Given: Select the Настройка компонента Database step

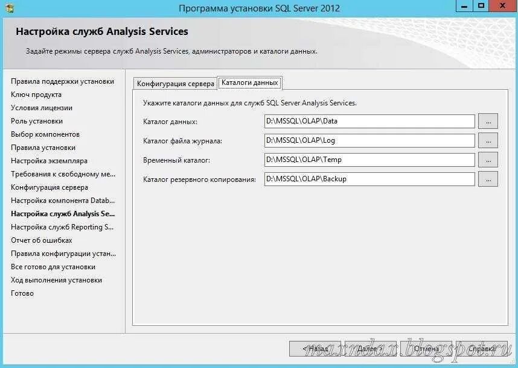Looking at the screenshot, I should [63, 201].
